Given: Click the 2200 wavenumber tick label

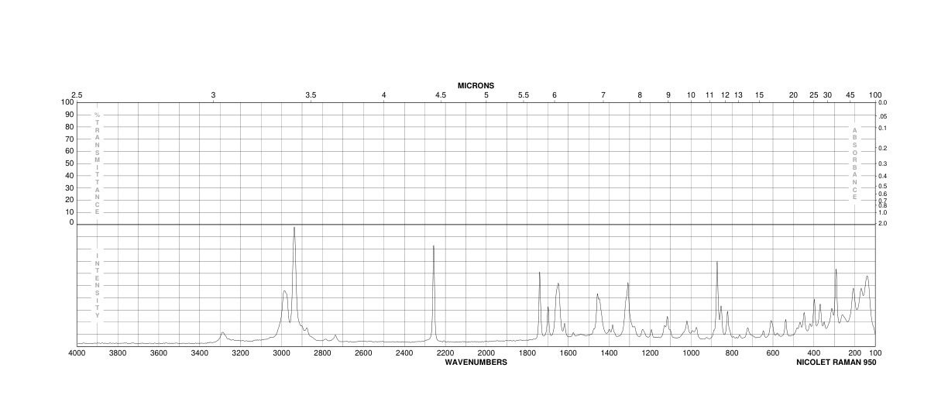Looking at the screenshot, I should click(x=445, y=353).
